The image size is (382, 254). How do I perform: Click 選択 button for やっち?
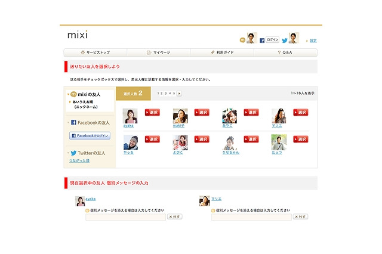tap(152, 139)
